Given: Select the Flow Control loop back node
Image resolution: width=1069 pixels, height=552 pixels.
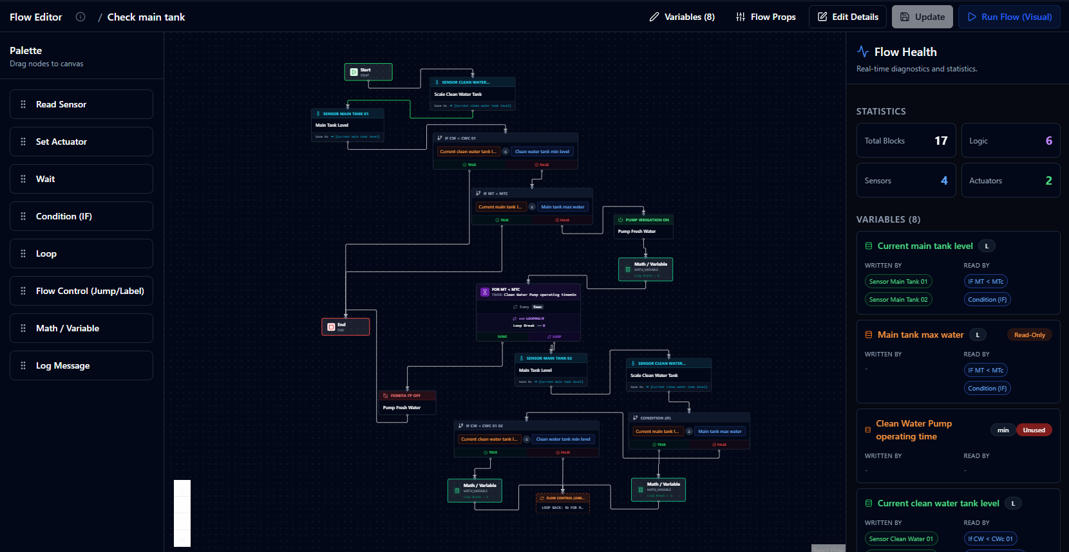Looking at the screenshot, I should [x=563, y=502].
